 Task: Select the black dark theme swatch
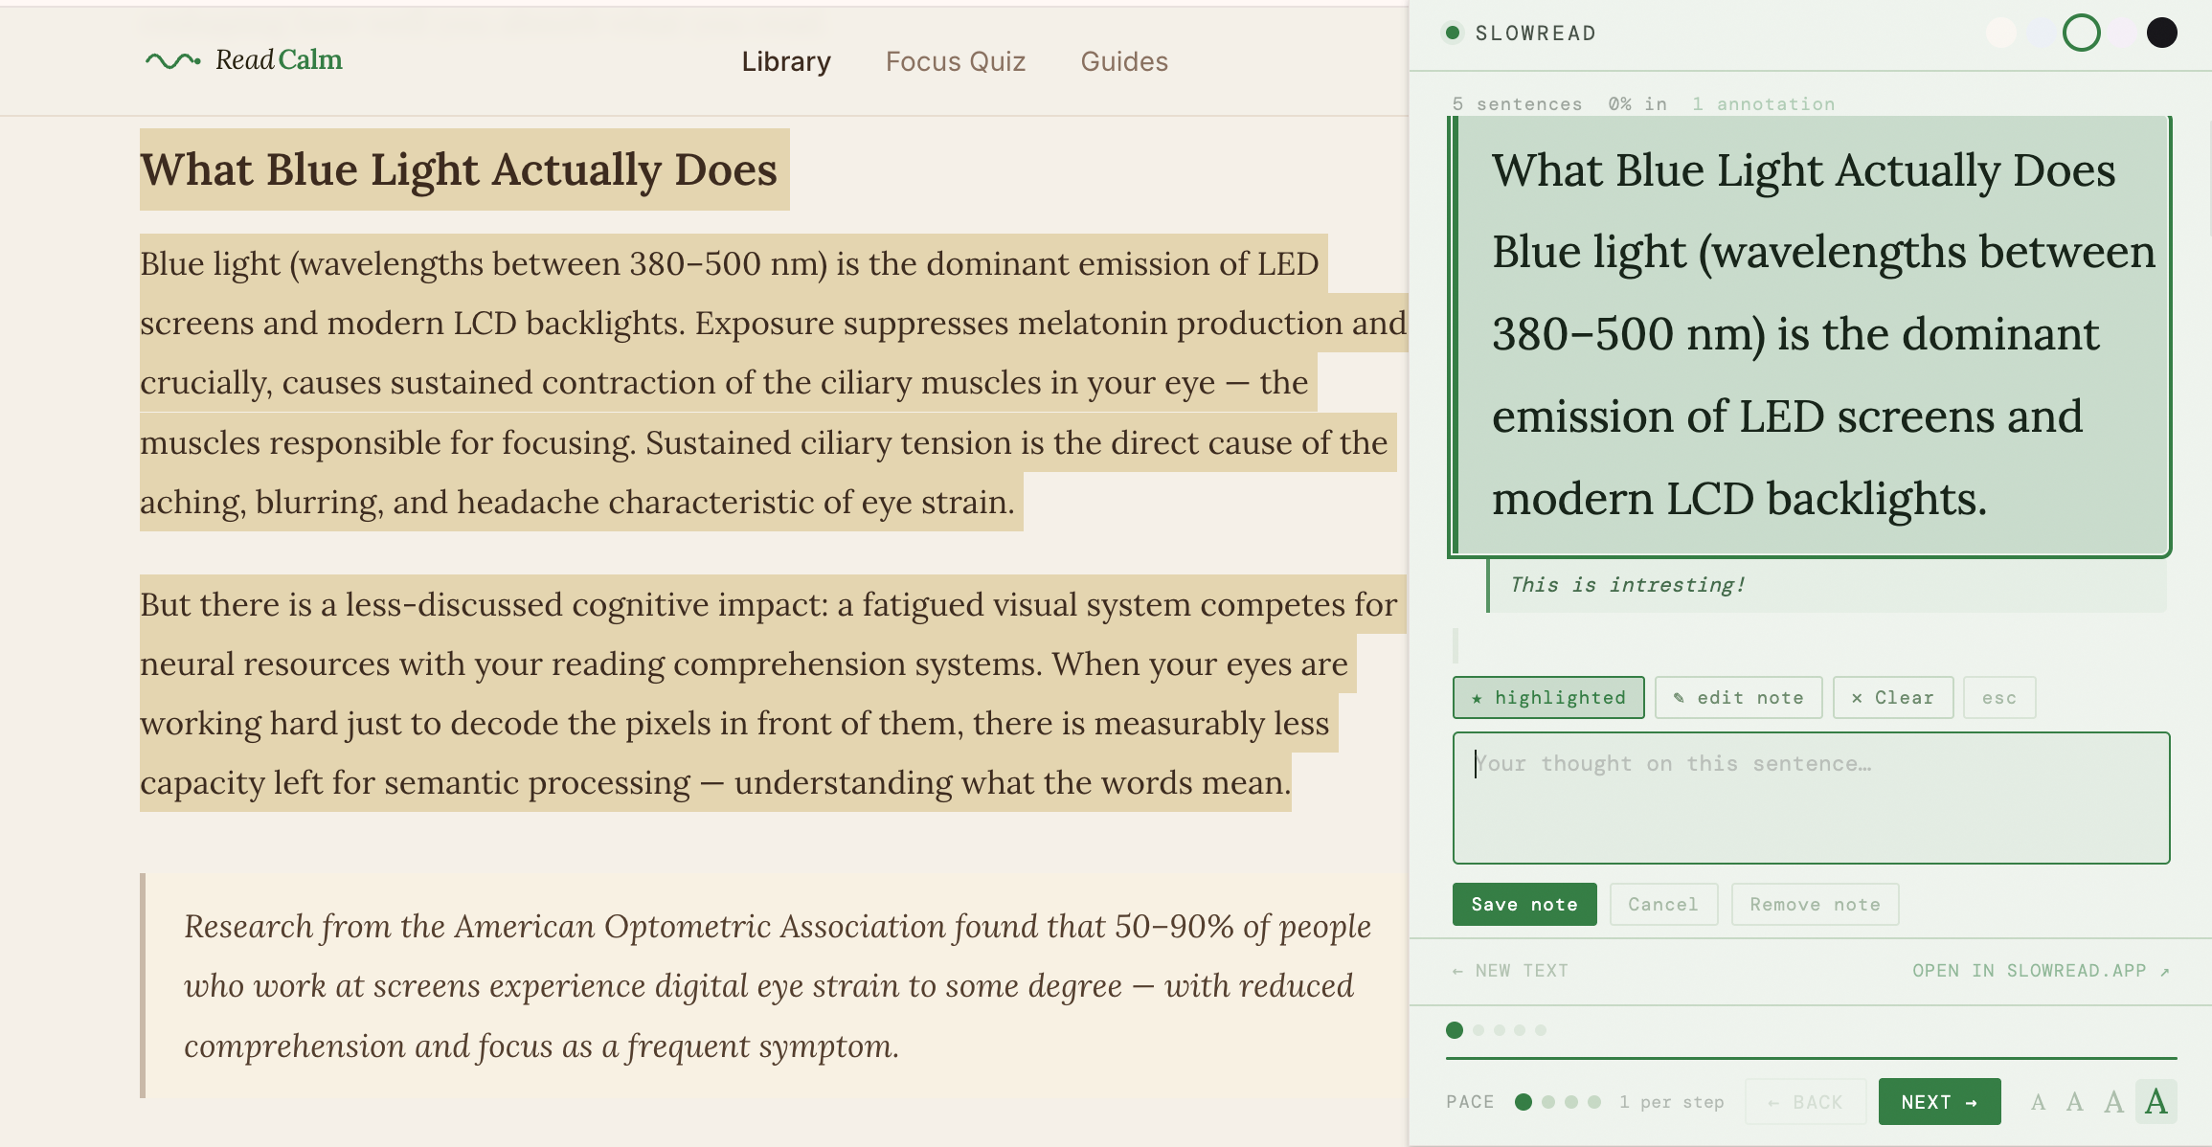tap(2161, 33)
